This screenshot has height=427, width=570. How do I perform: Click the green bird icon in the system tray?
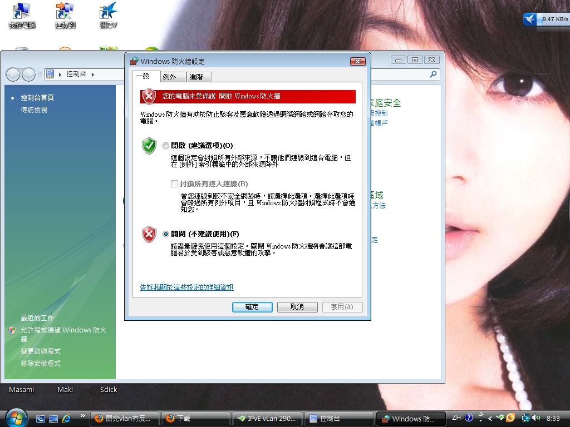click(x=501, y=418)
